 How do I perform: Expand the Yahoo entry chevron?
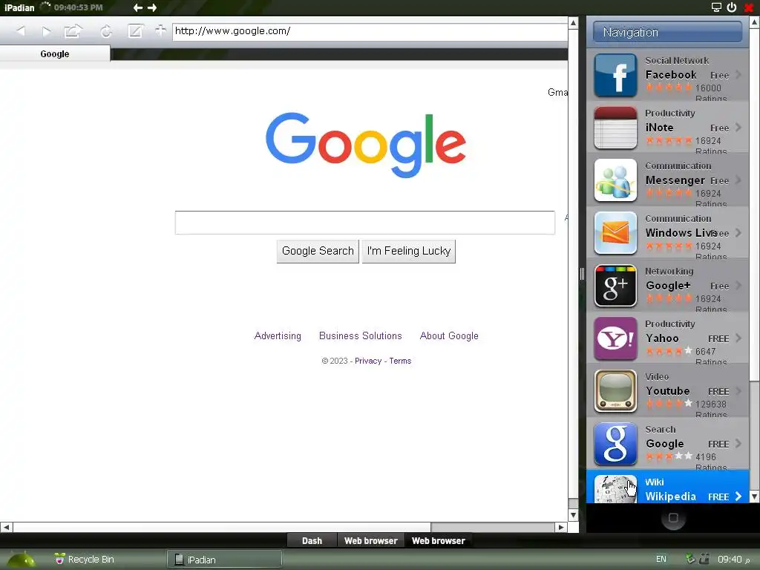pos(738,338)
